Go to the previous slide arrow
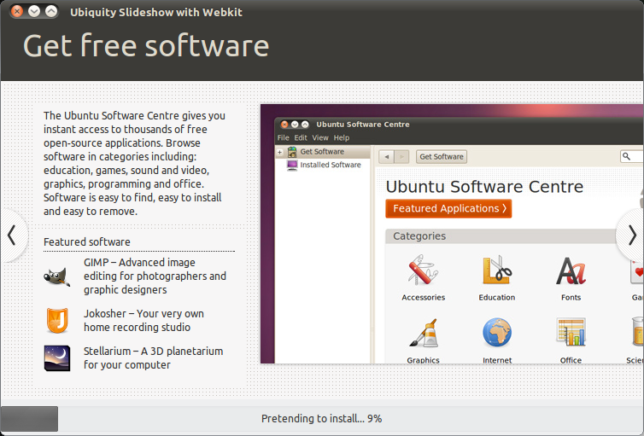644x436 pixels. coord(11,235)
